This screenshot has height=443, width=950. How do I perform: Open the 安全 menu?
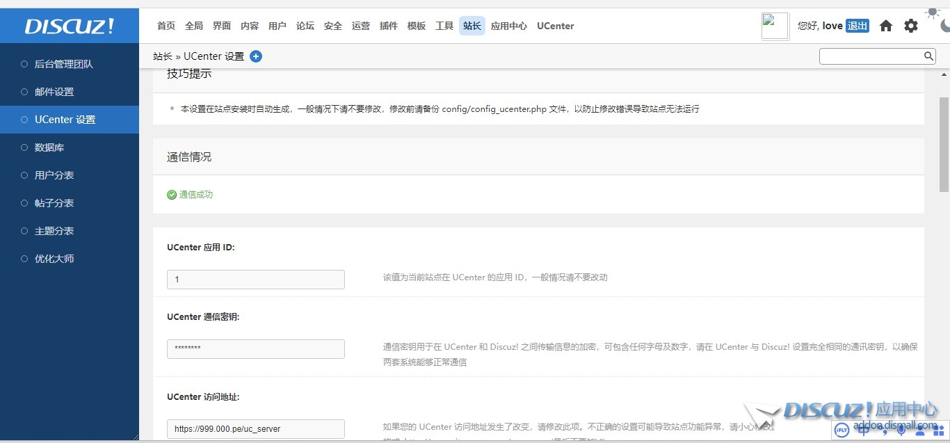[333, 26]
